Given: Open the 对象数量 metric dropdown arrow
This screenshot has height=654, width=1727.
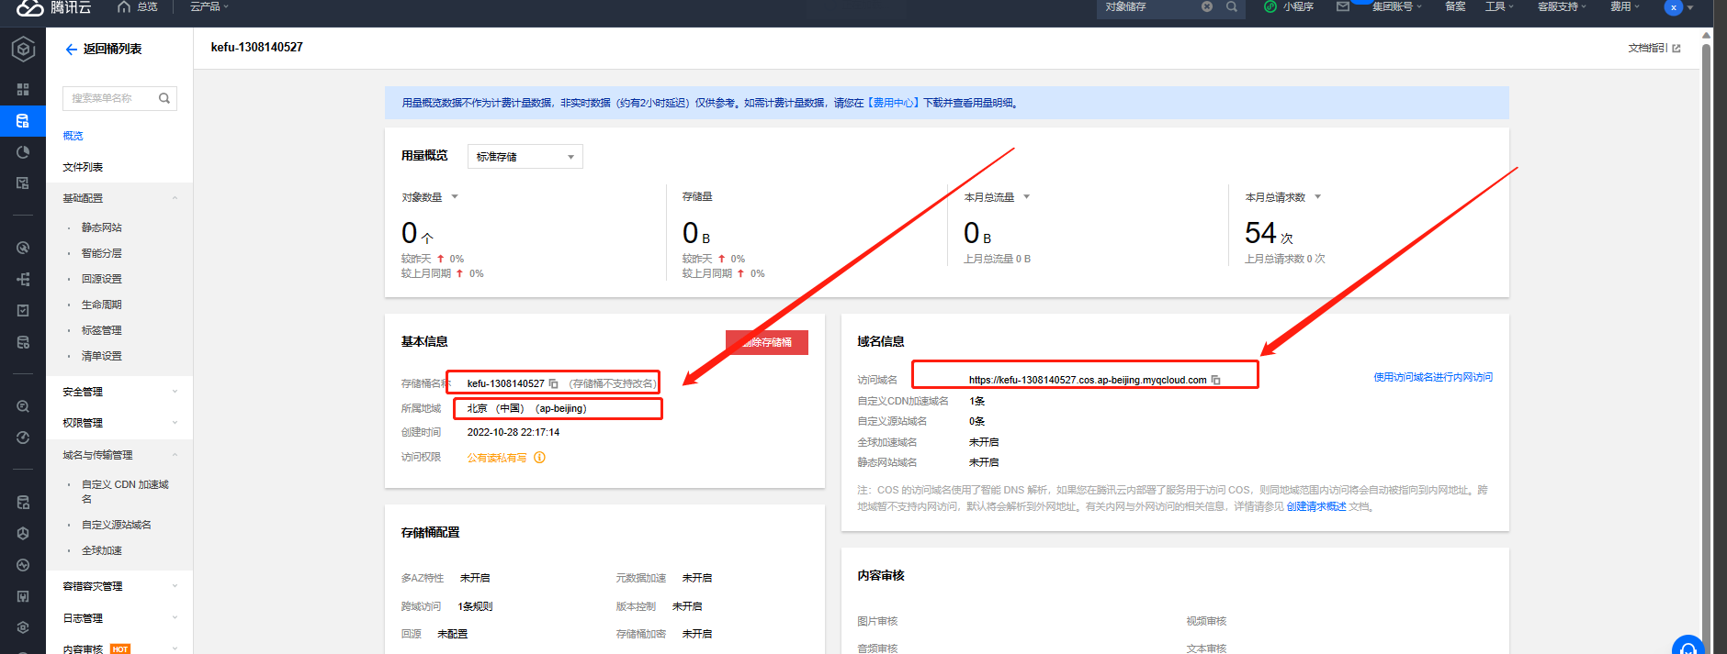Looking at the screenshot, I should pyautogui.click(x=454, y=197).
